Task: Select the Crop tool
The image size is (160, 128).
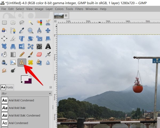Action: pos(13,39)
